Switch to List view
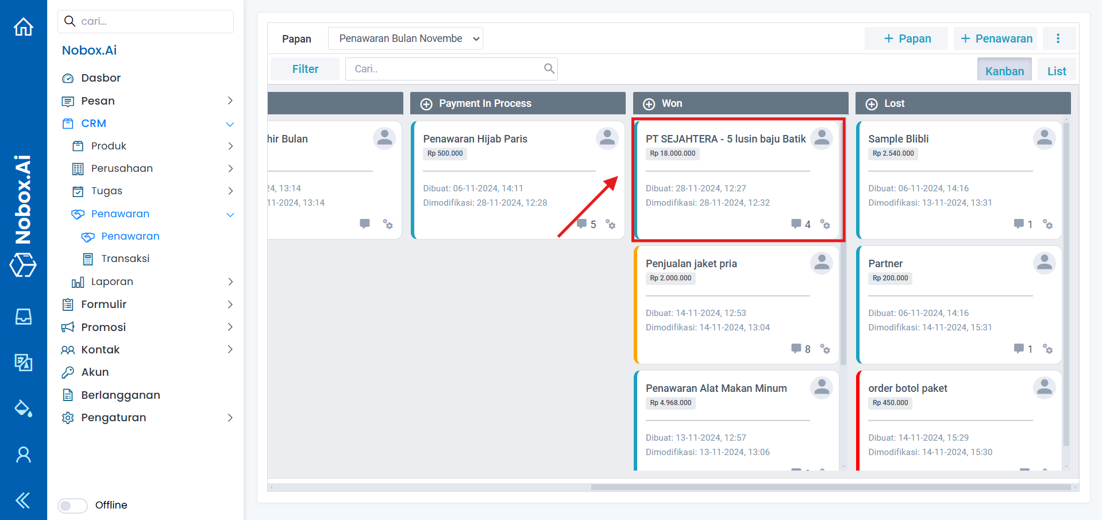The image size is (1102, 520). (1056, 71)
